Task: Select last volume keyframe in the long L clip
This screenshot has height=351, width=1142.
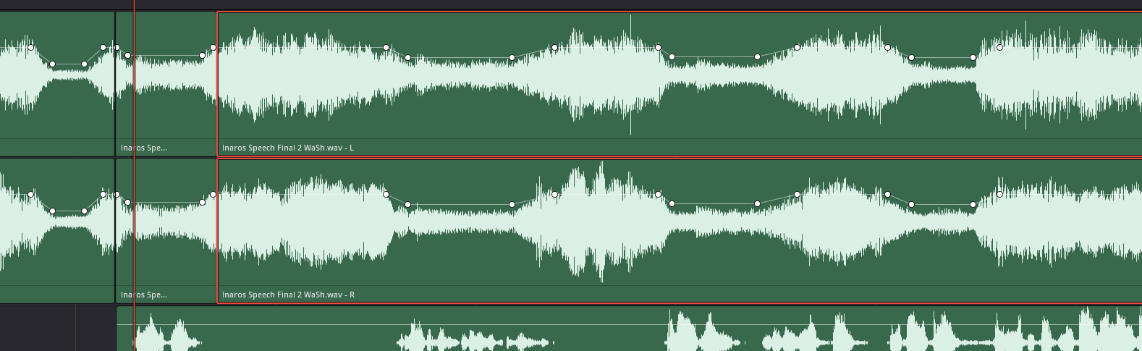Action: click(x=999, y=48)
